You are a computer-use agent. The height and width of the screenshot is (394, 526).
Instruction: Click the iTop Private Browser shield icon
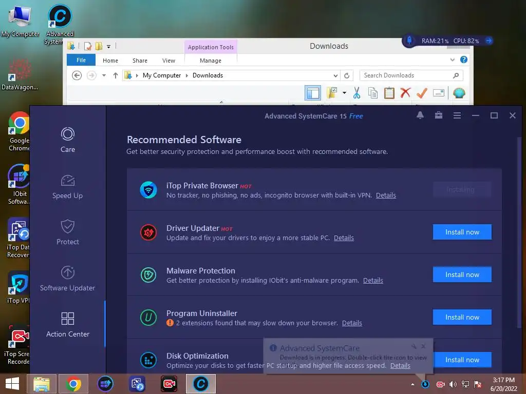click(148, 190)
